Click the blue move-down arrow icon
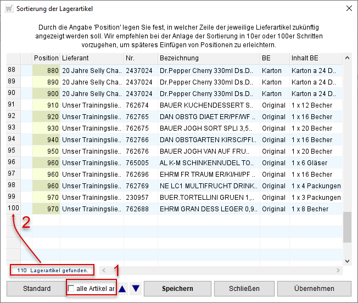The width and height of the screenshot is (358, 303). click(x=136, y=289)
